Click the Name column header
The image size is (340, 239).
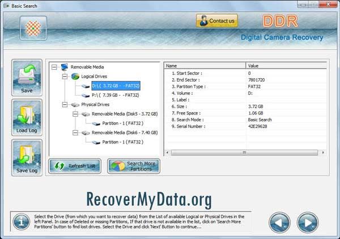205,66
